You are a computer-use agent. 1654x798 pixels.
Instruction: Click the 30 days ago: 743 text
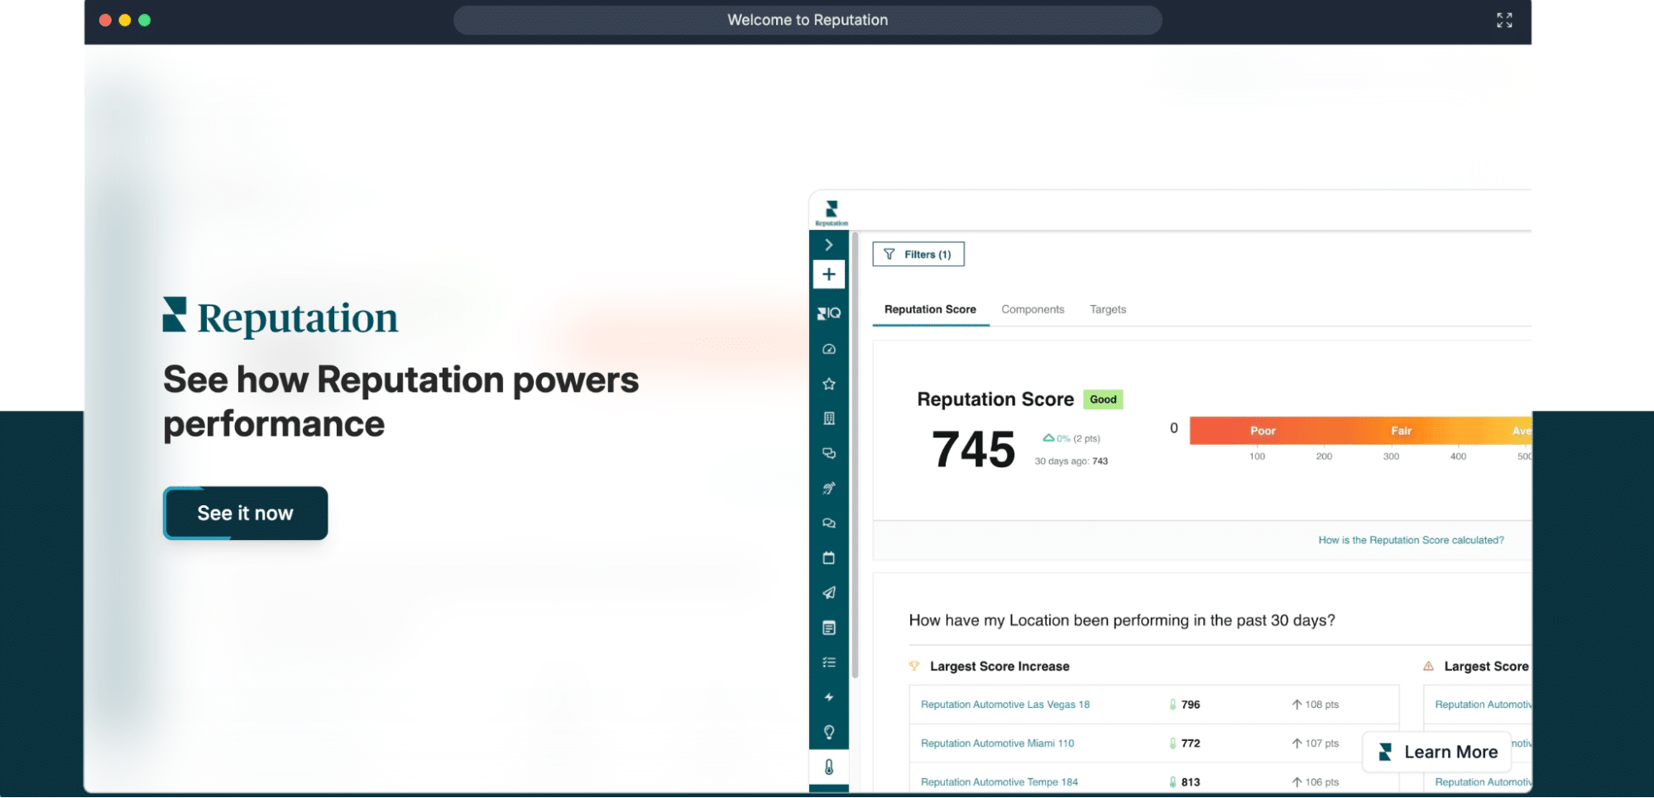[x=1071, y=461]
